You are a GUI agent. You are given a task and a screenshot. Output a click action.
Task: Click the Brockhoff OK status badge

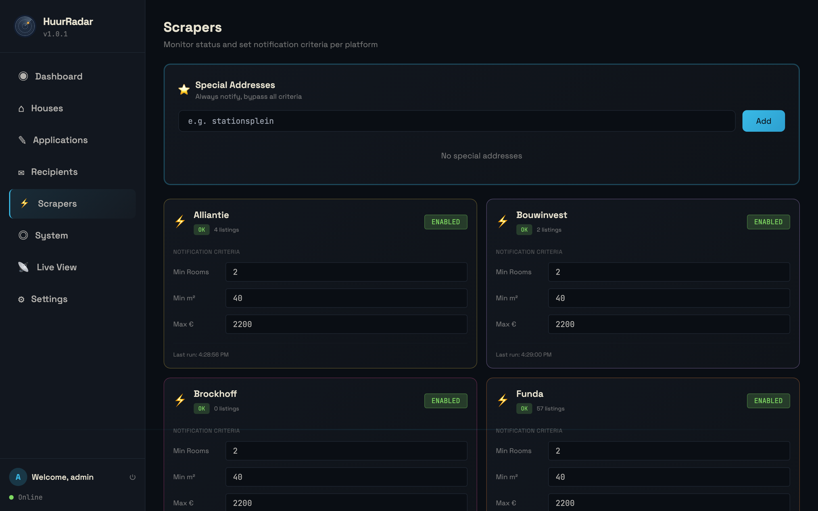(x=201, y=409)
